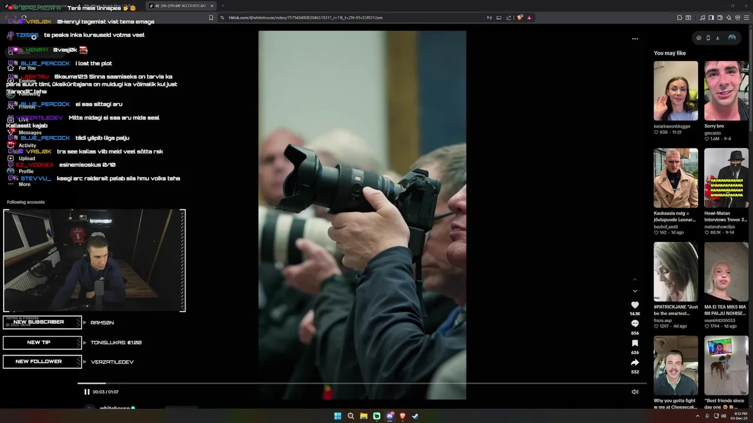
Task: Open the 'Sorry bro' video thumbnail
Action: [727, 91]
